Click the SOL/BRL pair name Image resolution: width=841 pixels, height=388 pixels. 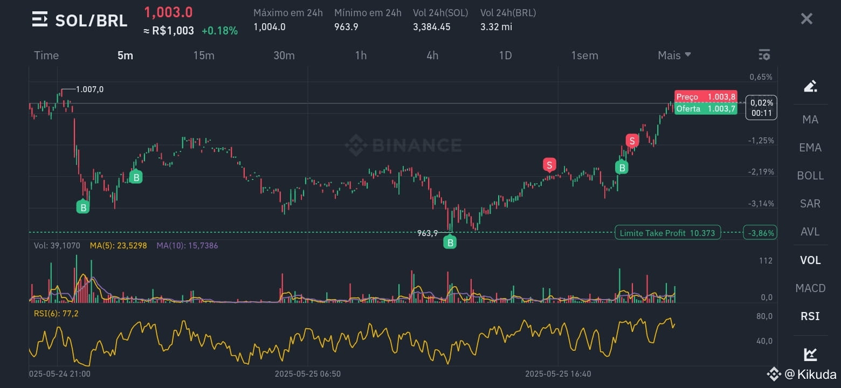pos(91,20)
